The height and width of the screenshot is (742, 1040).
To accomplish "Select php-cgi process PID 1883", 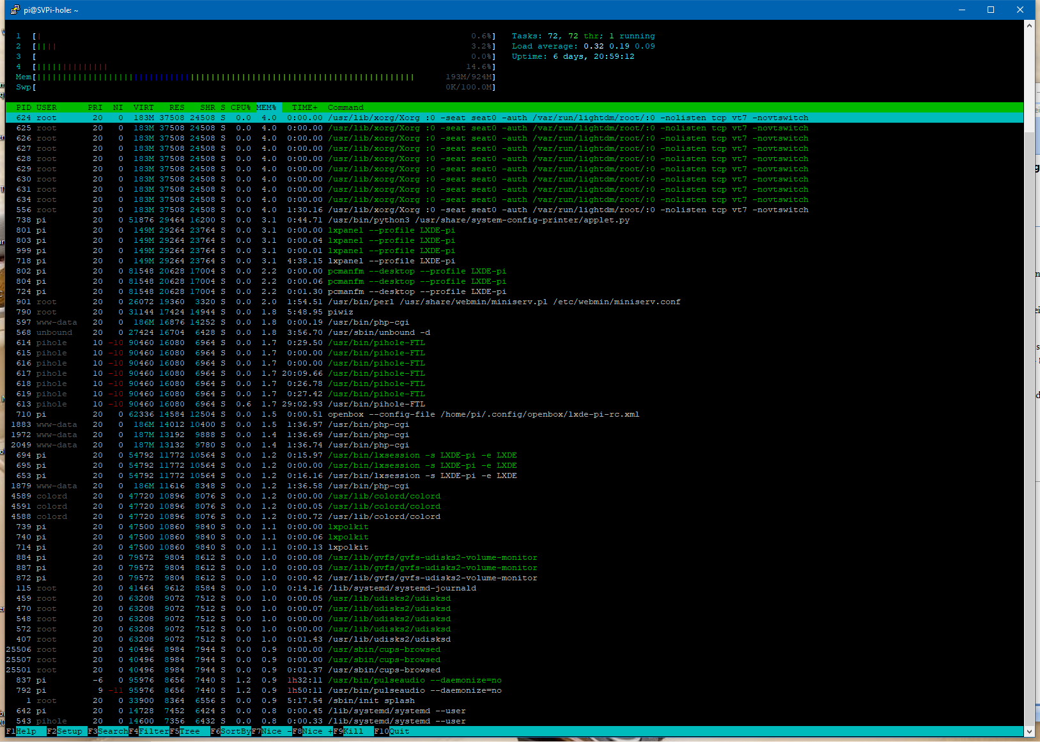I will pyautogui.click(x=515, y=424).
